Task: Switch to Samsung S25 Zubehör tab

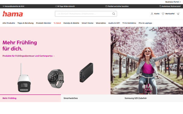Action: coord(152,98)
